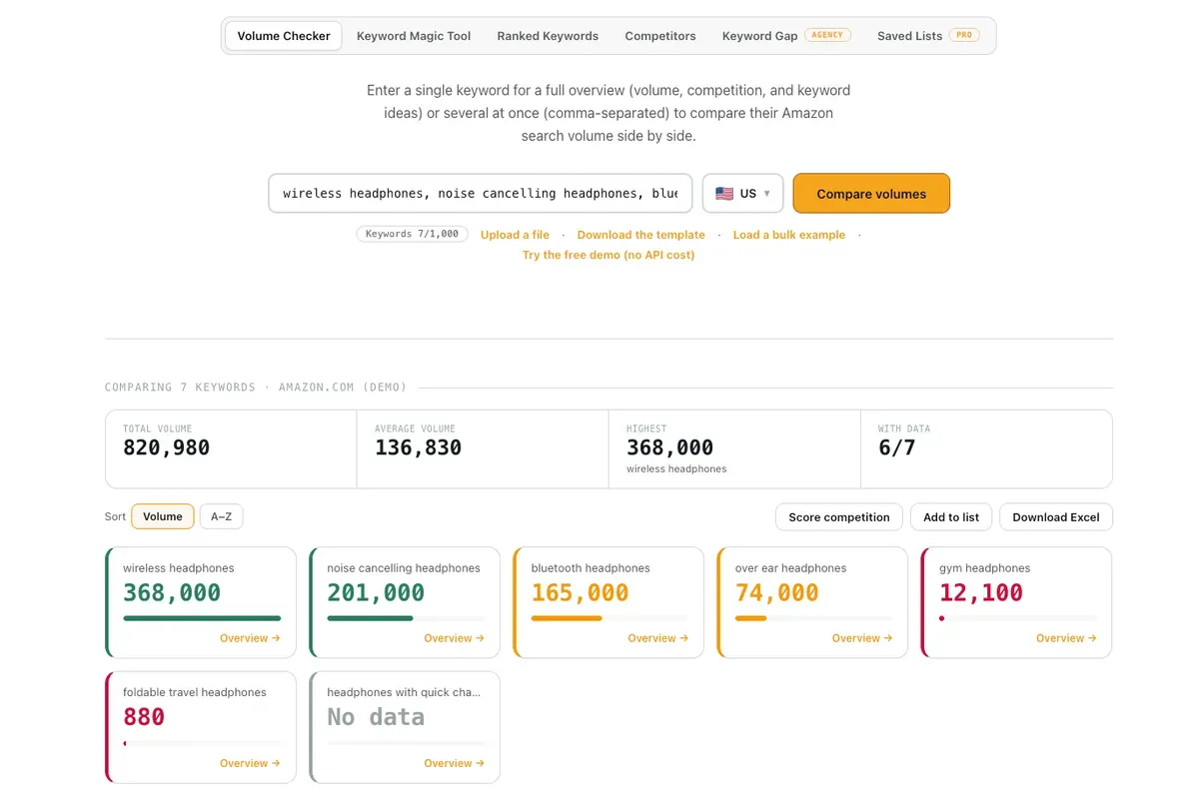Click the PRO badge on Saved Lists

click(x=964, y=35)
